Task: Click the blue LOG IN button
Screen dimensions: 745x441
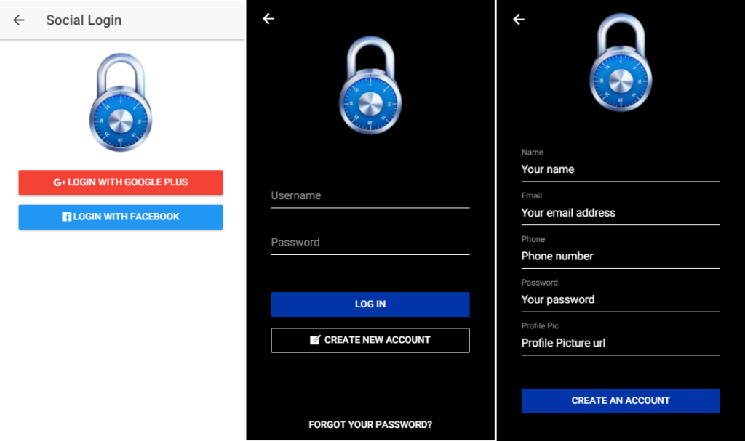Action: tap(370, 304)
